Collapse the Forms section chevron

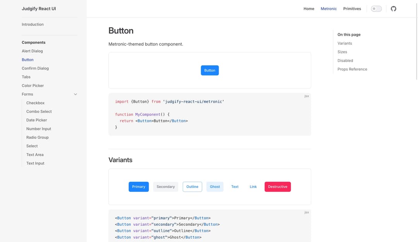pos(75,94)
